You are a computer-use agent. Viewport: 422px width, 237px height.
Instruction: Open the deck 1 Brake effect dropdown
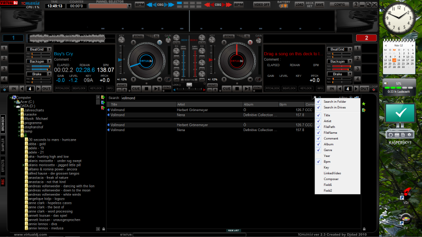coord(49,74)
